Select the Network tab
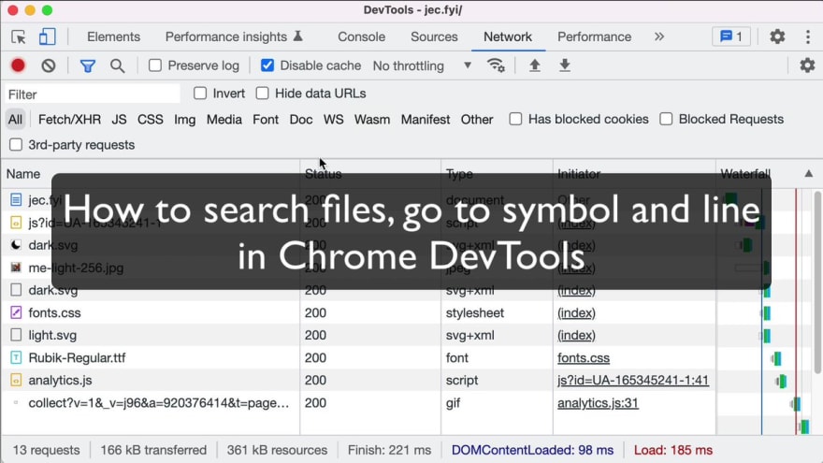Viewport: 823px width, 463px height. pyautogui.click(x=508, y=36)
